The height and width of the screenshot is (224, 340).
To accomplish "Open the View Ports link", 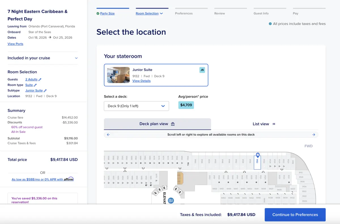I will coord(15,44).
